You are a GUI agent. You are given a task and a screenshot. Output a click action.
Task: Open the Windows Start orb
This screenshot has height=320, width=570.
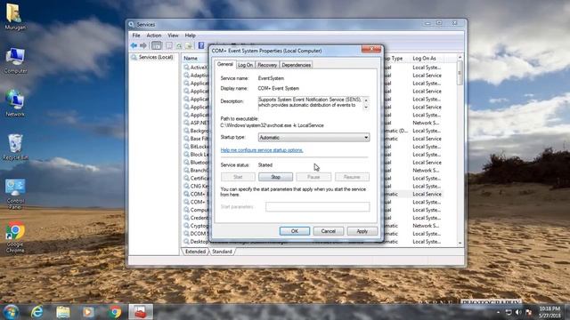[11, 312]
